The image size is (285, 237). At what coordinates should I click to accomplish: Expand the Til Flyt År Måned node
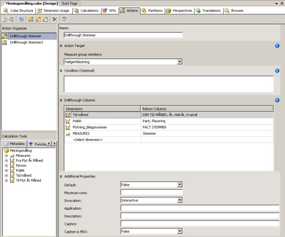[6, 181]
